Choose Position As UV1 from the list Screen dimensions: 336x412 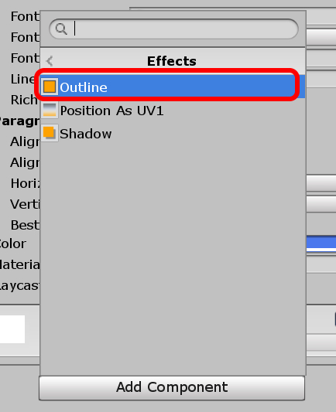coord(173,110)
